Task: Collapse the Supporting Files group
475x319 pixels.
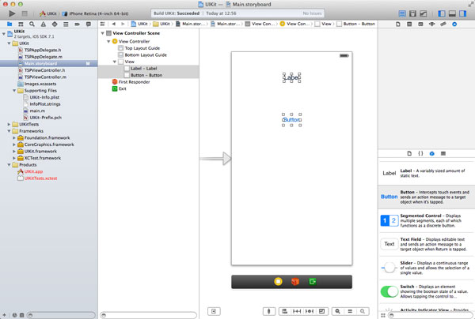Action: (14, 90)
